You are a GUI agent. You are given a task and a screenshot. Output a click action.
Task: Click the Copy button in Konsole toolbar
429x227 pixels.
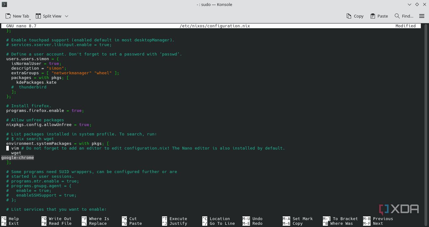(x=355, y=16)
